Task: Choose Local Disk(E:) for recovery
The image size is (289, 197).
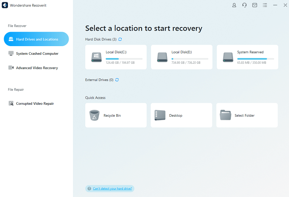Action: [182, 57]
